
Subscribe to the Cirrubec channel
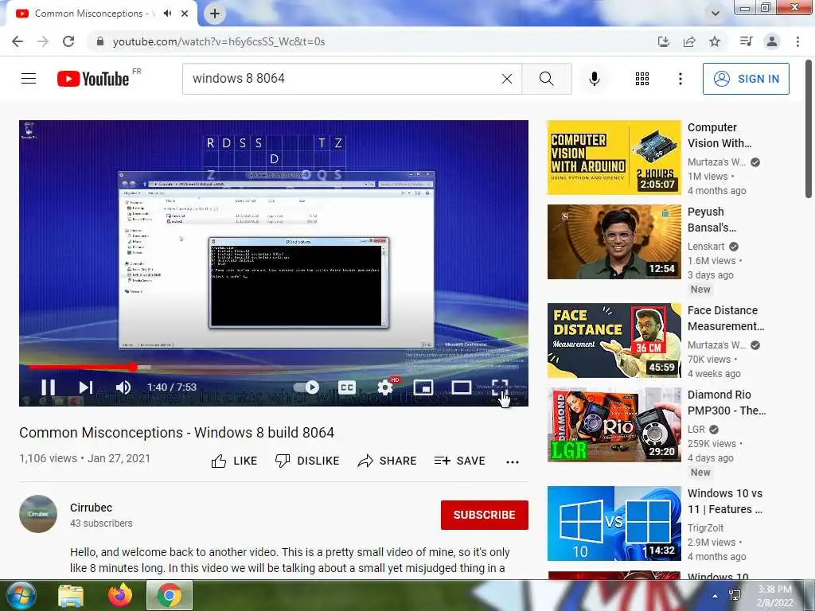485,515
